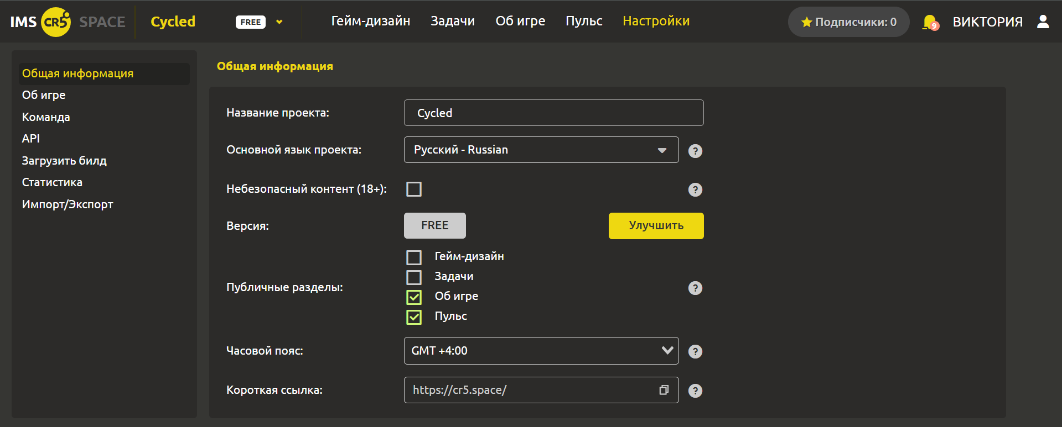Open Команда in the sidebar

46,117
